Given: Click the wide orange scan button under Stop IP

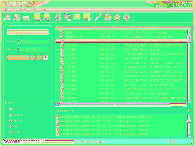Looking at the screenshot, I should 18,58.
